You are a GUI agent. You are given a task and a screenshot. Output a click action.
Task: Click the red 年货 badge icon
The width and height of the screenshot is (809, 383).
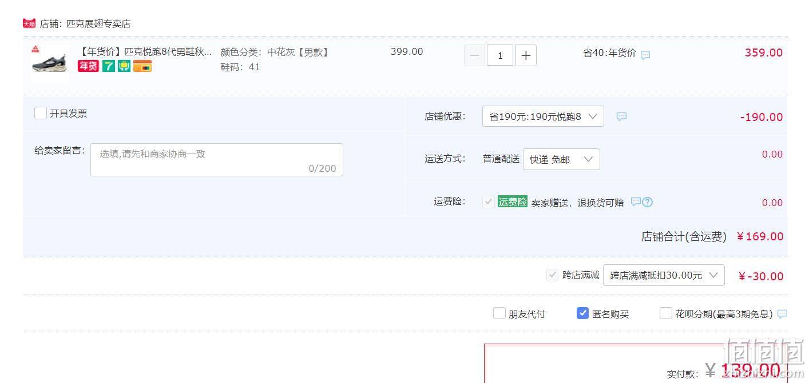click(88, 66)
